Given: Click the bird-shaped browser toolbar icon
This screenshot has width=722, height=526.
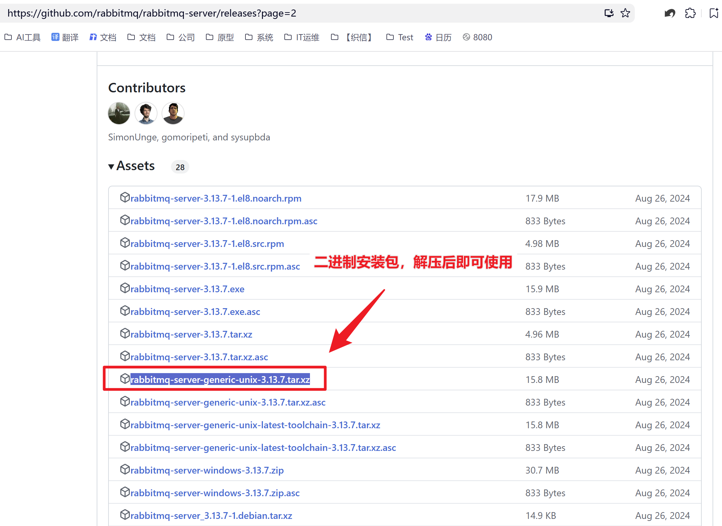Looking at the screenshot, I should tap(670, 13).
